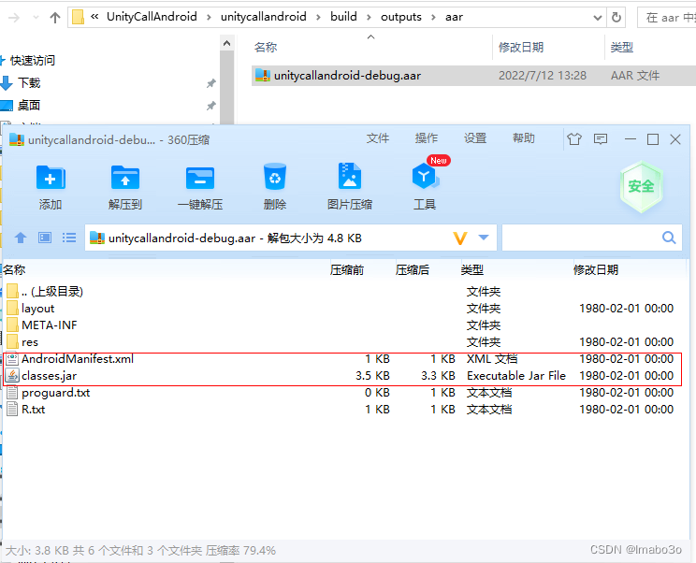Click the orange V icon in the path bar

[x=460, y=238]
